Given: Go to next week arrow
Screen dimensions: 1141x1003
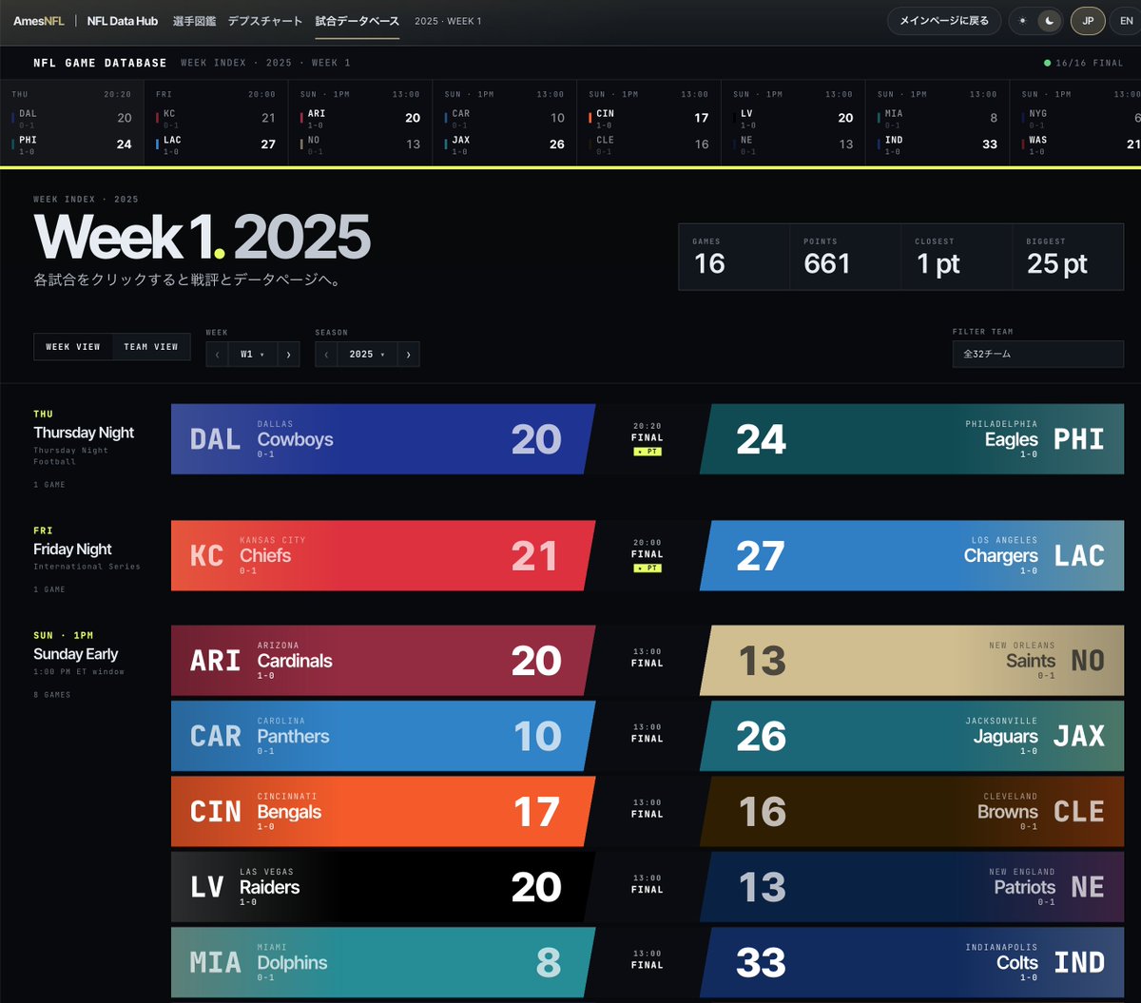Looking at the screenshot, I should [x=288, y=355].
